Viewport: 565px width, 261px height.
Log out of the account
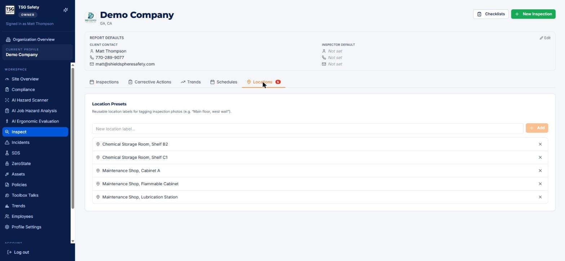[x=18, y=252]
